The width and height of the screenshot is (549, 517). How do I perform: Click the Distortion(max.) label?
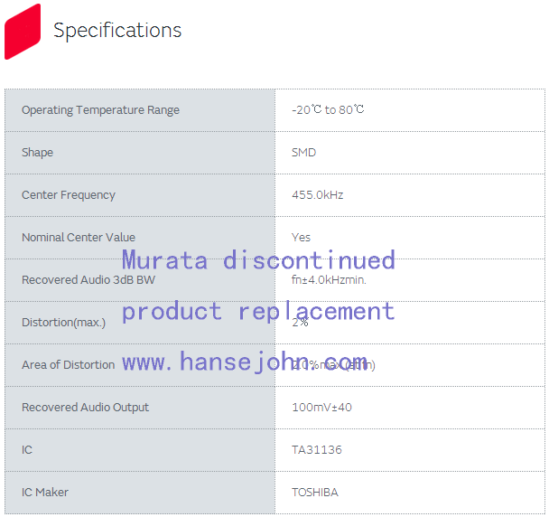pos(63,323)
